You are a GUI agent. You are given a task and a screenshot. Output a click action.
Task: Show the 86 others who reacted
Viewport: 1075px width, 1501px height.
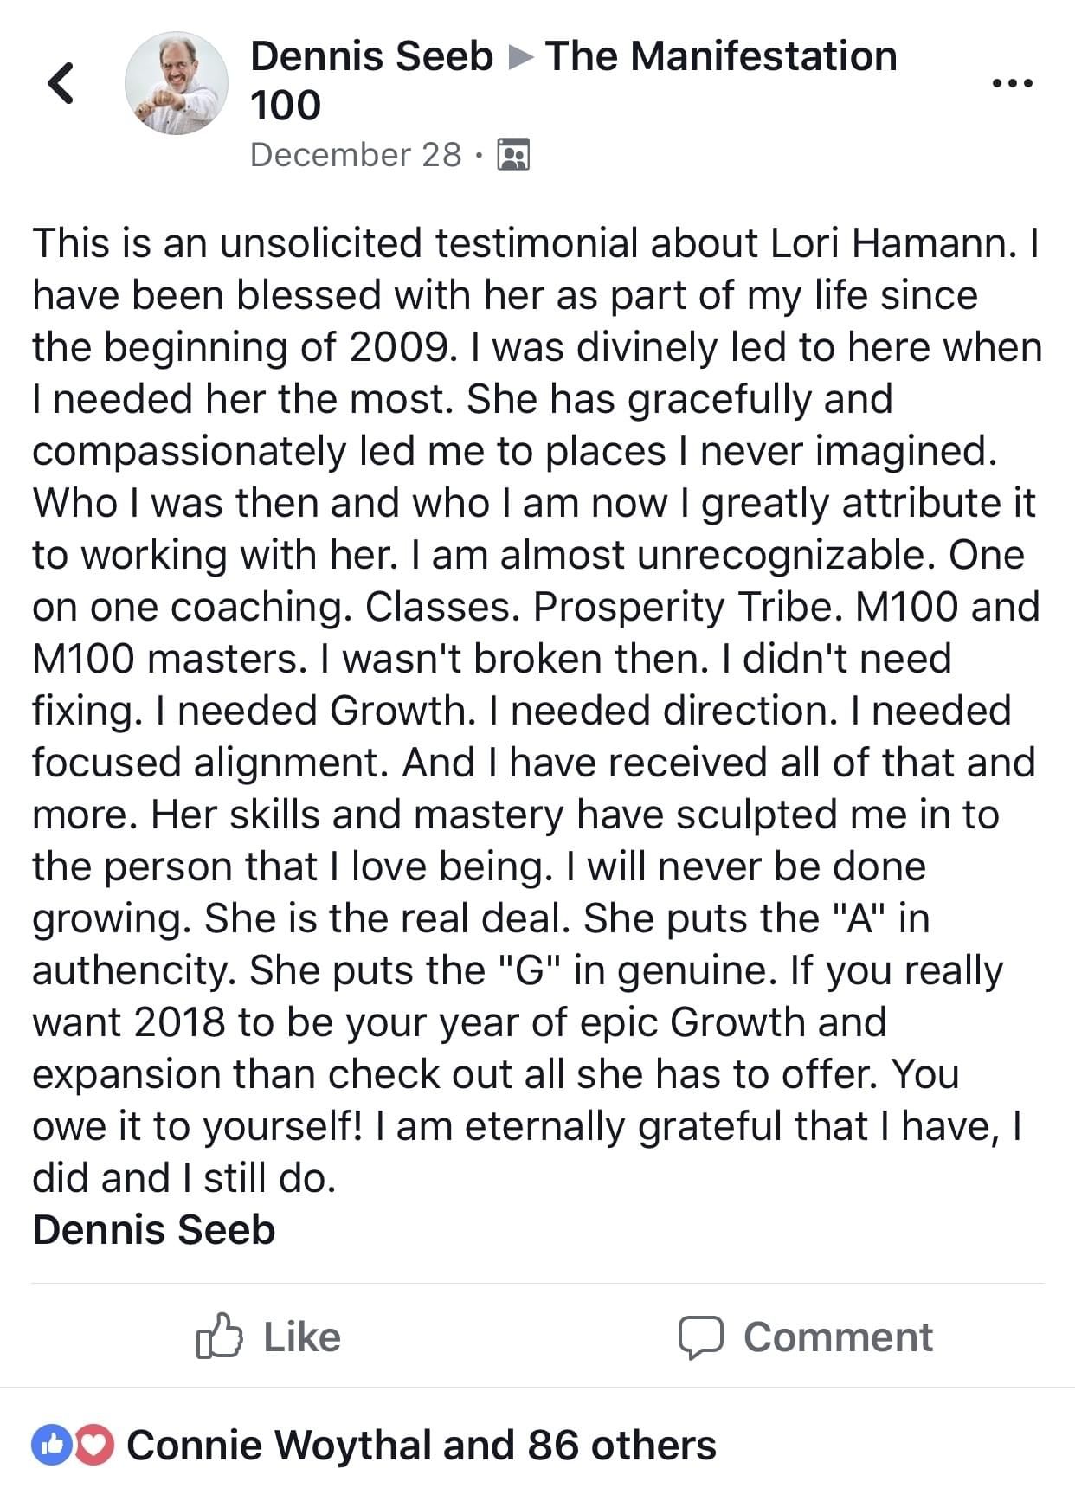click(621, 1446)
